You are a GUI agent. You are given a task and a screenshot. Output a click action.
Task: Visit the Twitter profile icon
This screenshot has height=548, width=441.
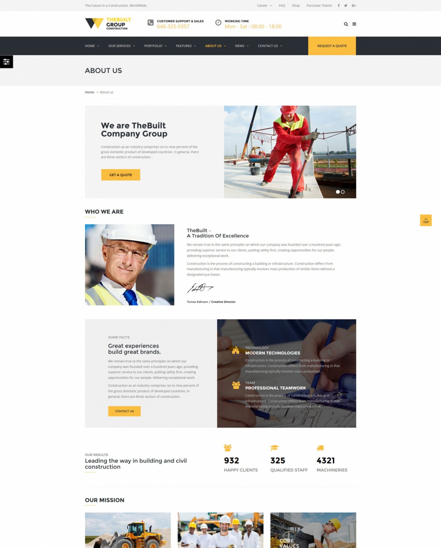[x=346, y=6]
